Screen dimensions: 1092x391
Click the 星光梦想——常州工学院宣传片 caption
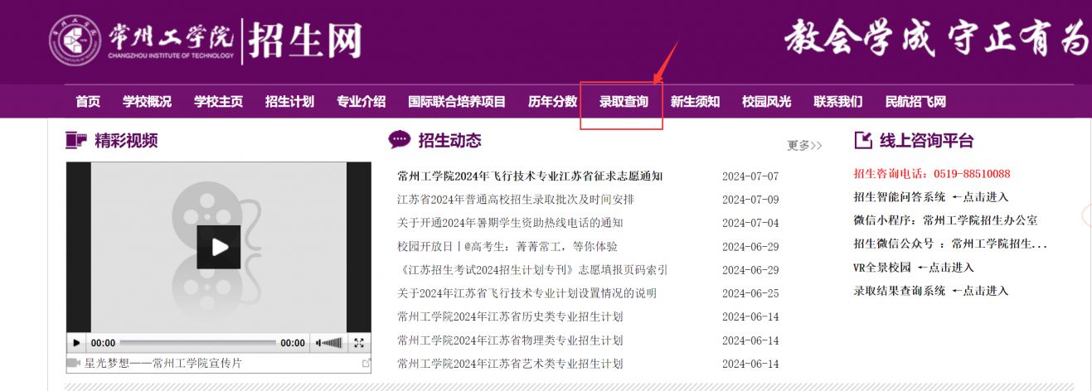[x=163, y=364]
